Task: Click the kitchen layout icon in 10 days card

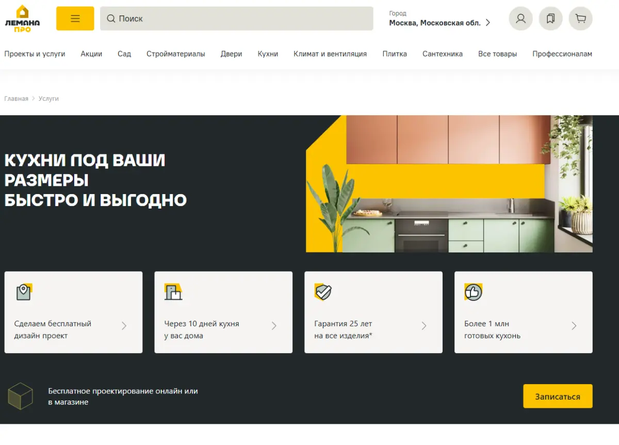Action: pyautogui.click(x=173, y=292)
